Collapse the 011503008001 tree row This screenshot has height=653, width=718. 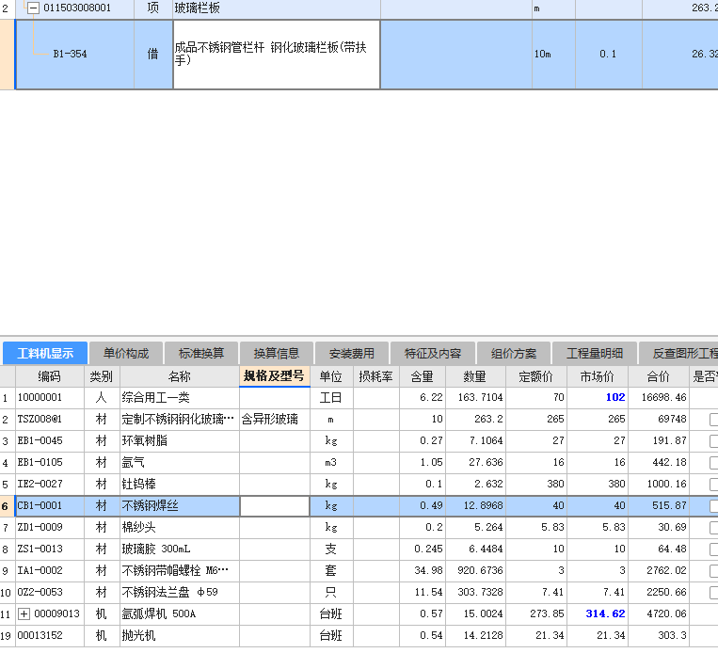33,8
